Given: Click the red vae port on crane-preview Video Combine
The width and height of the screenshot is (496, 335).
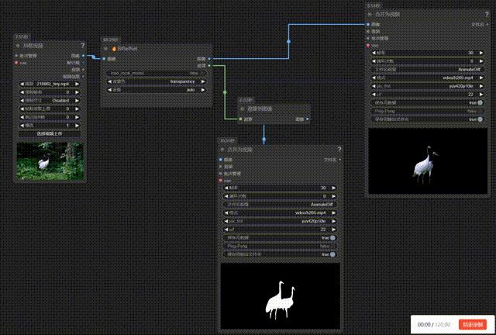Looking at the screenshot, I should (x=368, y=45).
